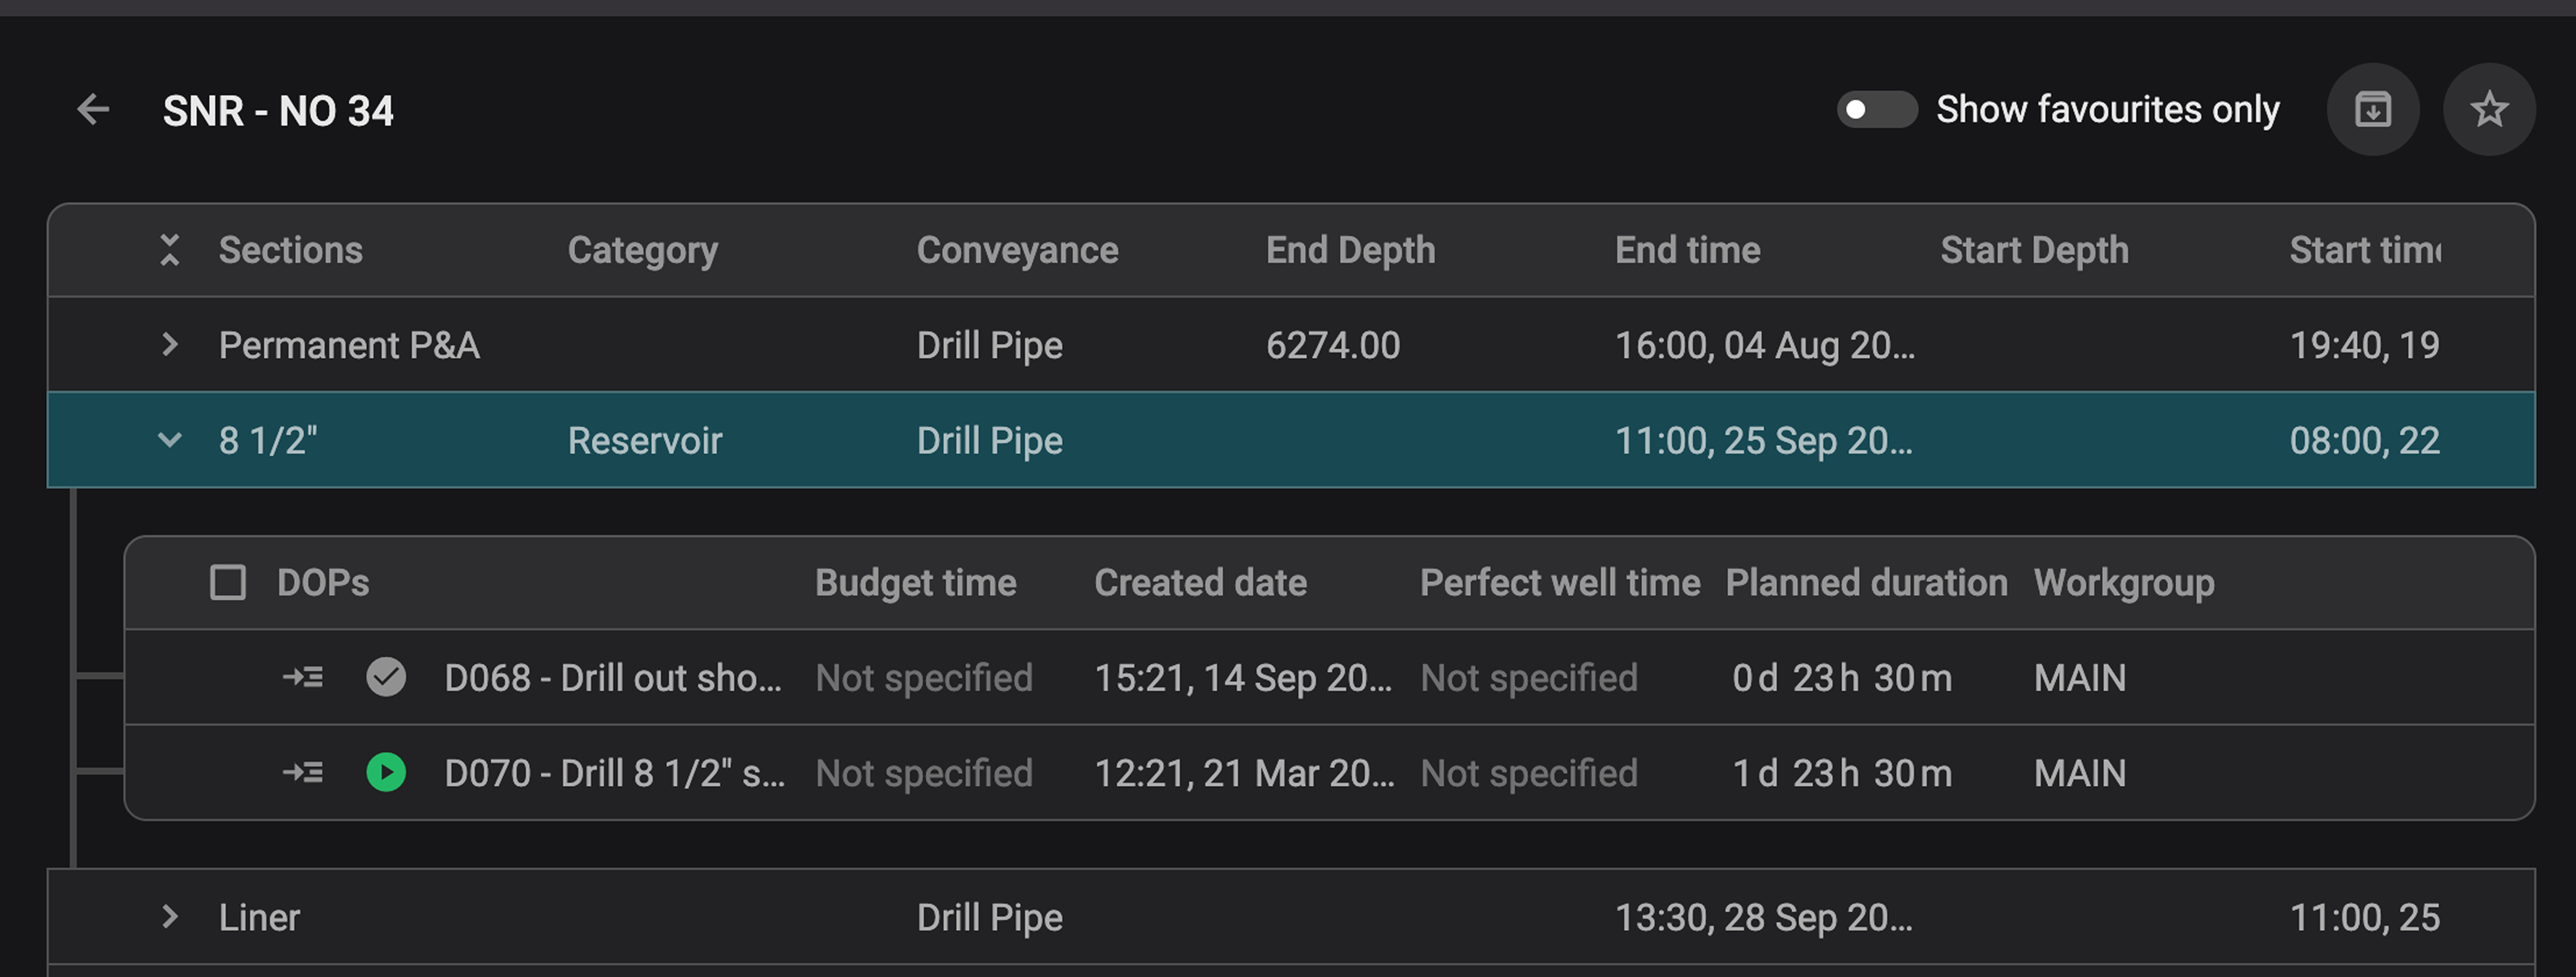Image resolution: width=2576 pixels, height=977 pixels.
Task: Click the back arrow next to SNR - NO 34
Action: (x=93, y=110)
